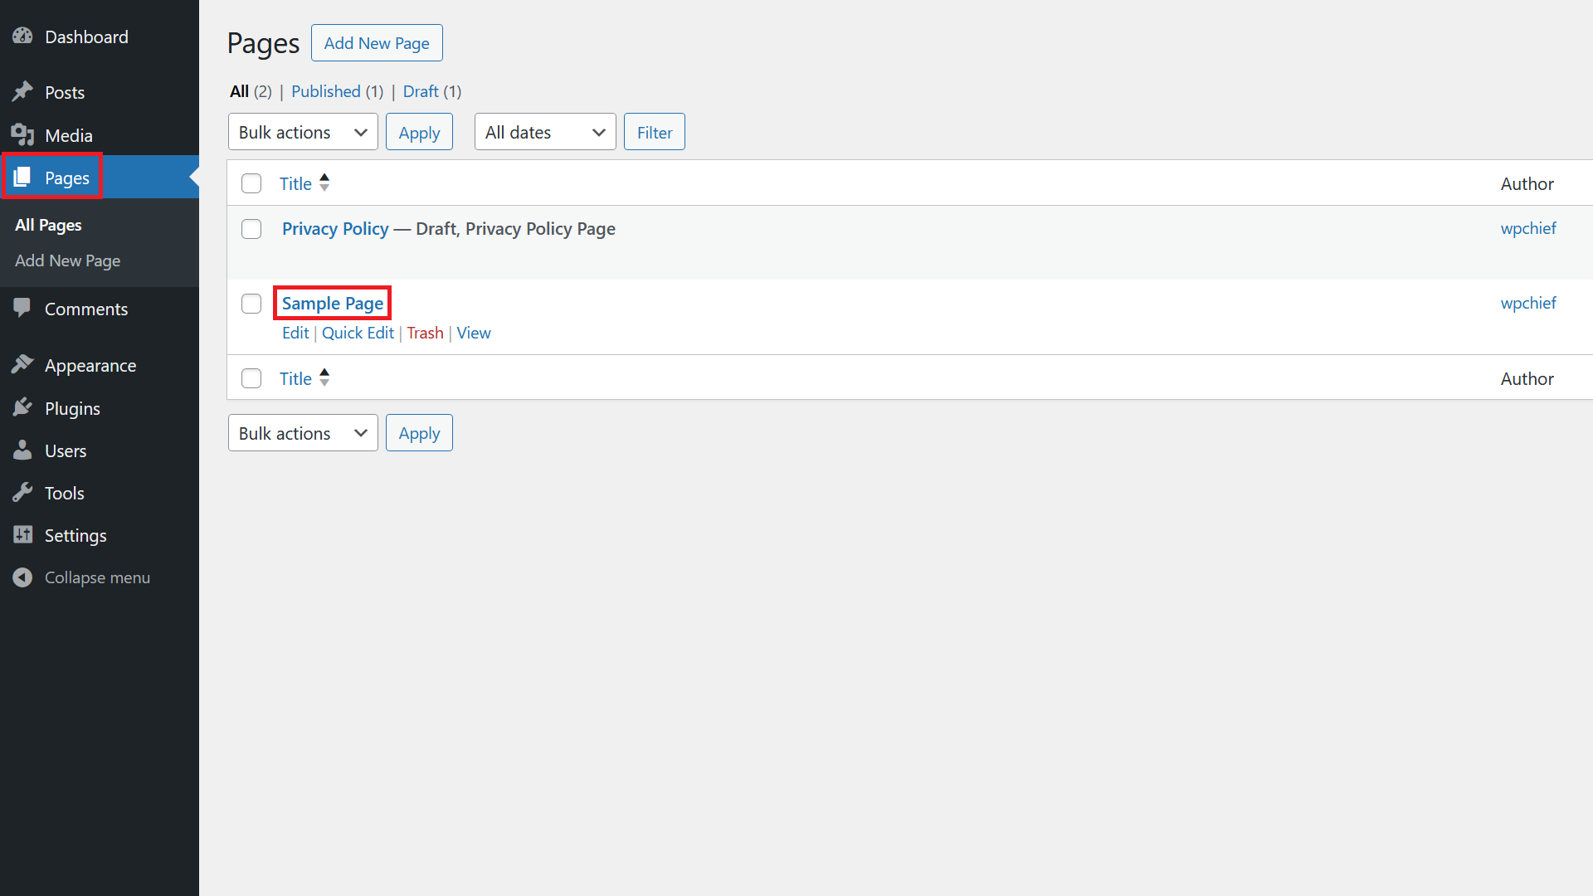Sort by bottom Title column header
The height and width of the screenshot is (896, 1593).
click(295, 378)
